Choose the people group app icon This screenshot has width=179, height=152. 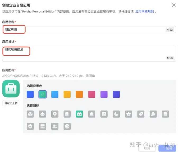click(x=55, y=126)
